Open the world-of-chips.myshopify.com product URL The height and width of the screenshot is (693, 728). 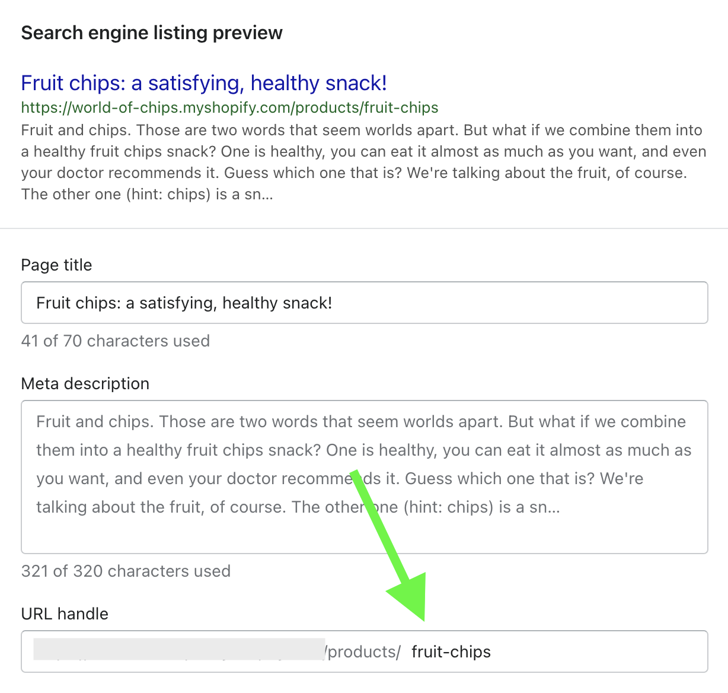click(x=229, y=107)
